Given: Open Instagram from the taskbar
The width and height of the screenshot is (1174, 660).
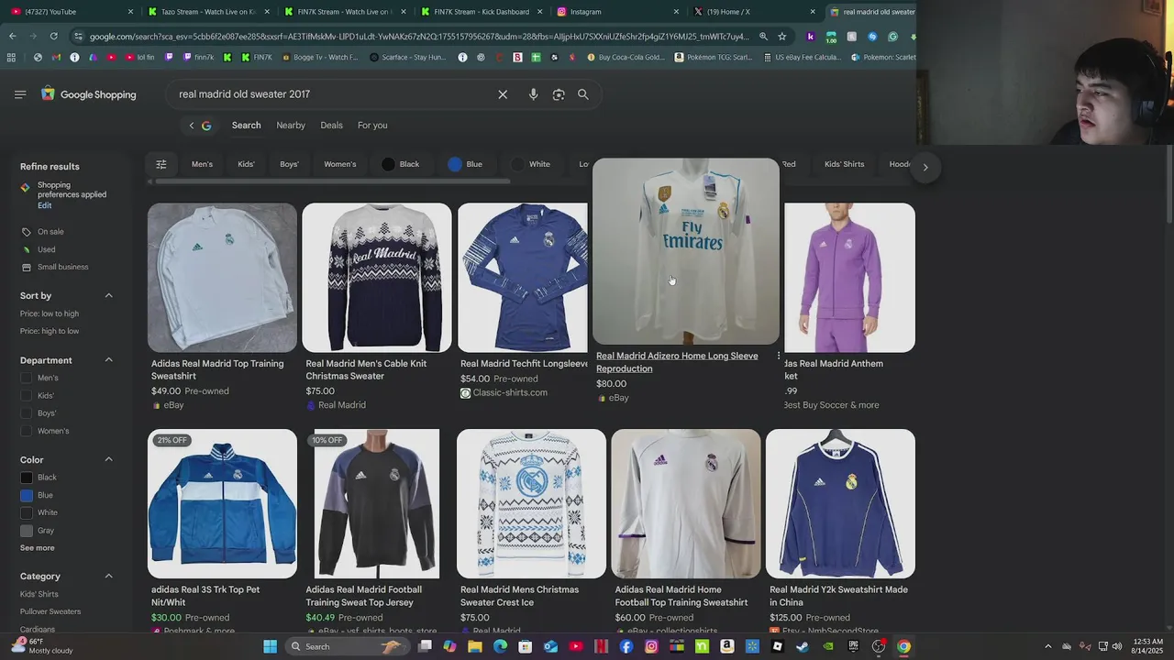Looking at the screenshot, I should click(651, 646).
